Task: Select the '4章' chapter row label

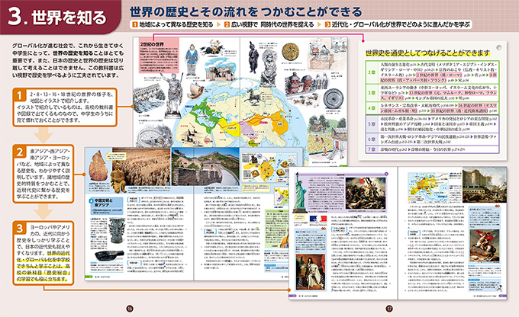Action: [x=372, y=108]
